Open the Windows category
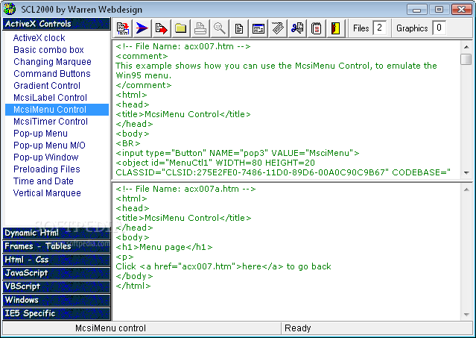This screenshot has height=338, width=476. (56, 300)
